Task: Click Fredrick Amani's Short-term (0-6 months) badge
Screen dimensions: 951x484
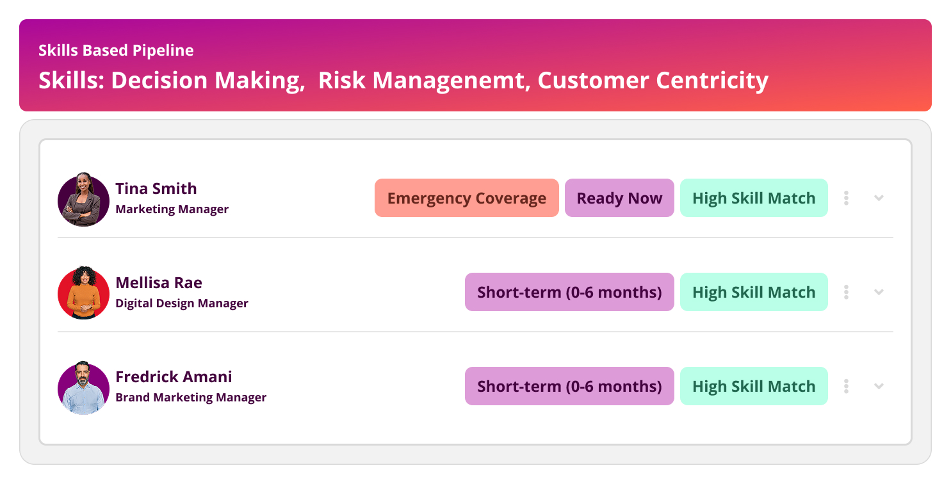Action: [x=569, y=386]
